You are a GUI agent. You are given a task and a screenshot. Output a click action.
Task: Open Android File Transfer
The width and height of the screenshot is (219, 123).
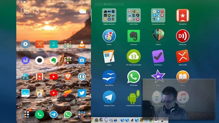133,97
